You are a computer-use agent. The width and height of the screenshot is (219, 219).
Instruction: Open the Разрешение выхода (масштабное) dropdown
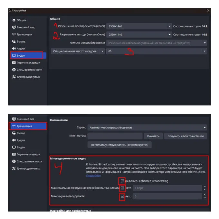[139, 34]
